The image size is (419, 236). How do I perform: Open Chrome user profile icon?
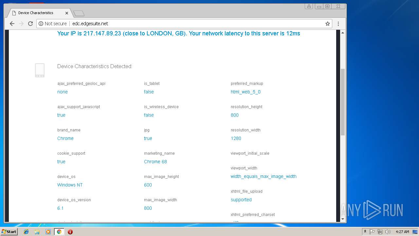309,6
